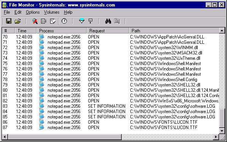Click the Process column header
227x142 pixels.
(62, 30)
